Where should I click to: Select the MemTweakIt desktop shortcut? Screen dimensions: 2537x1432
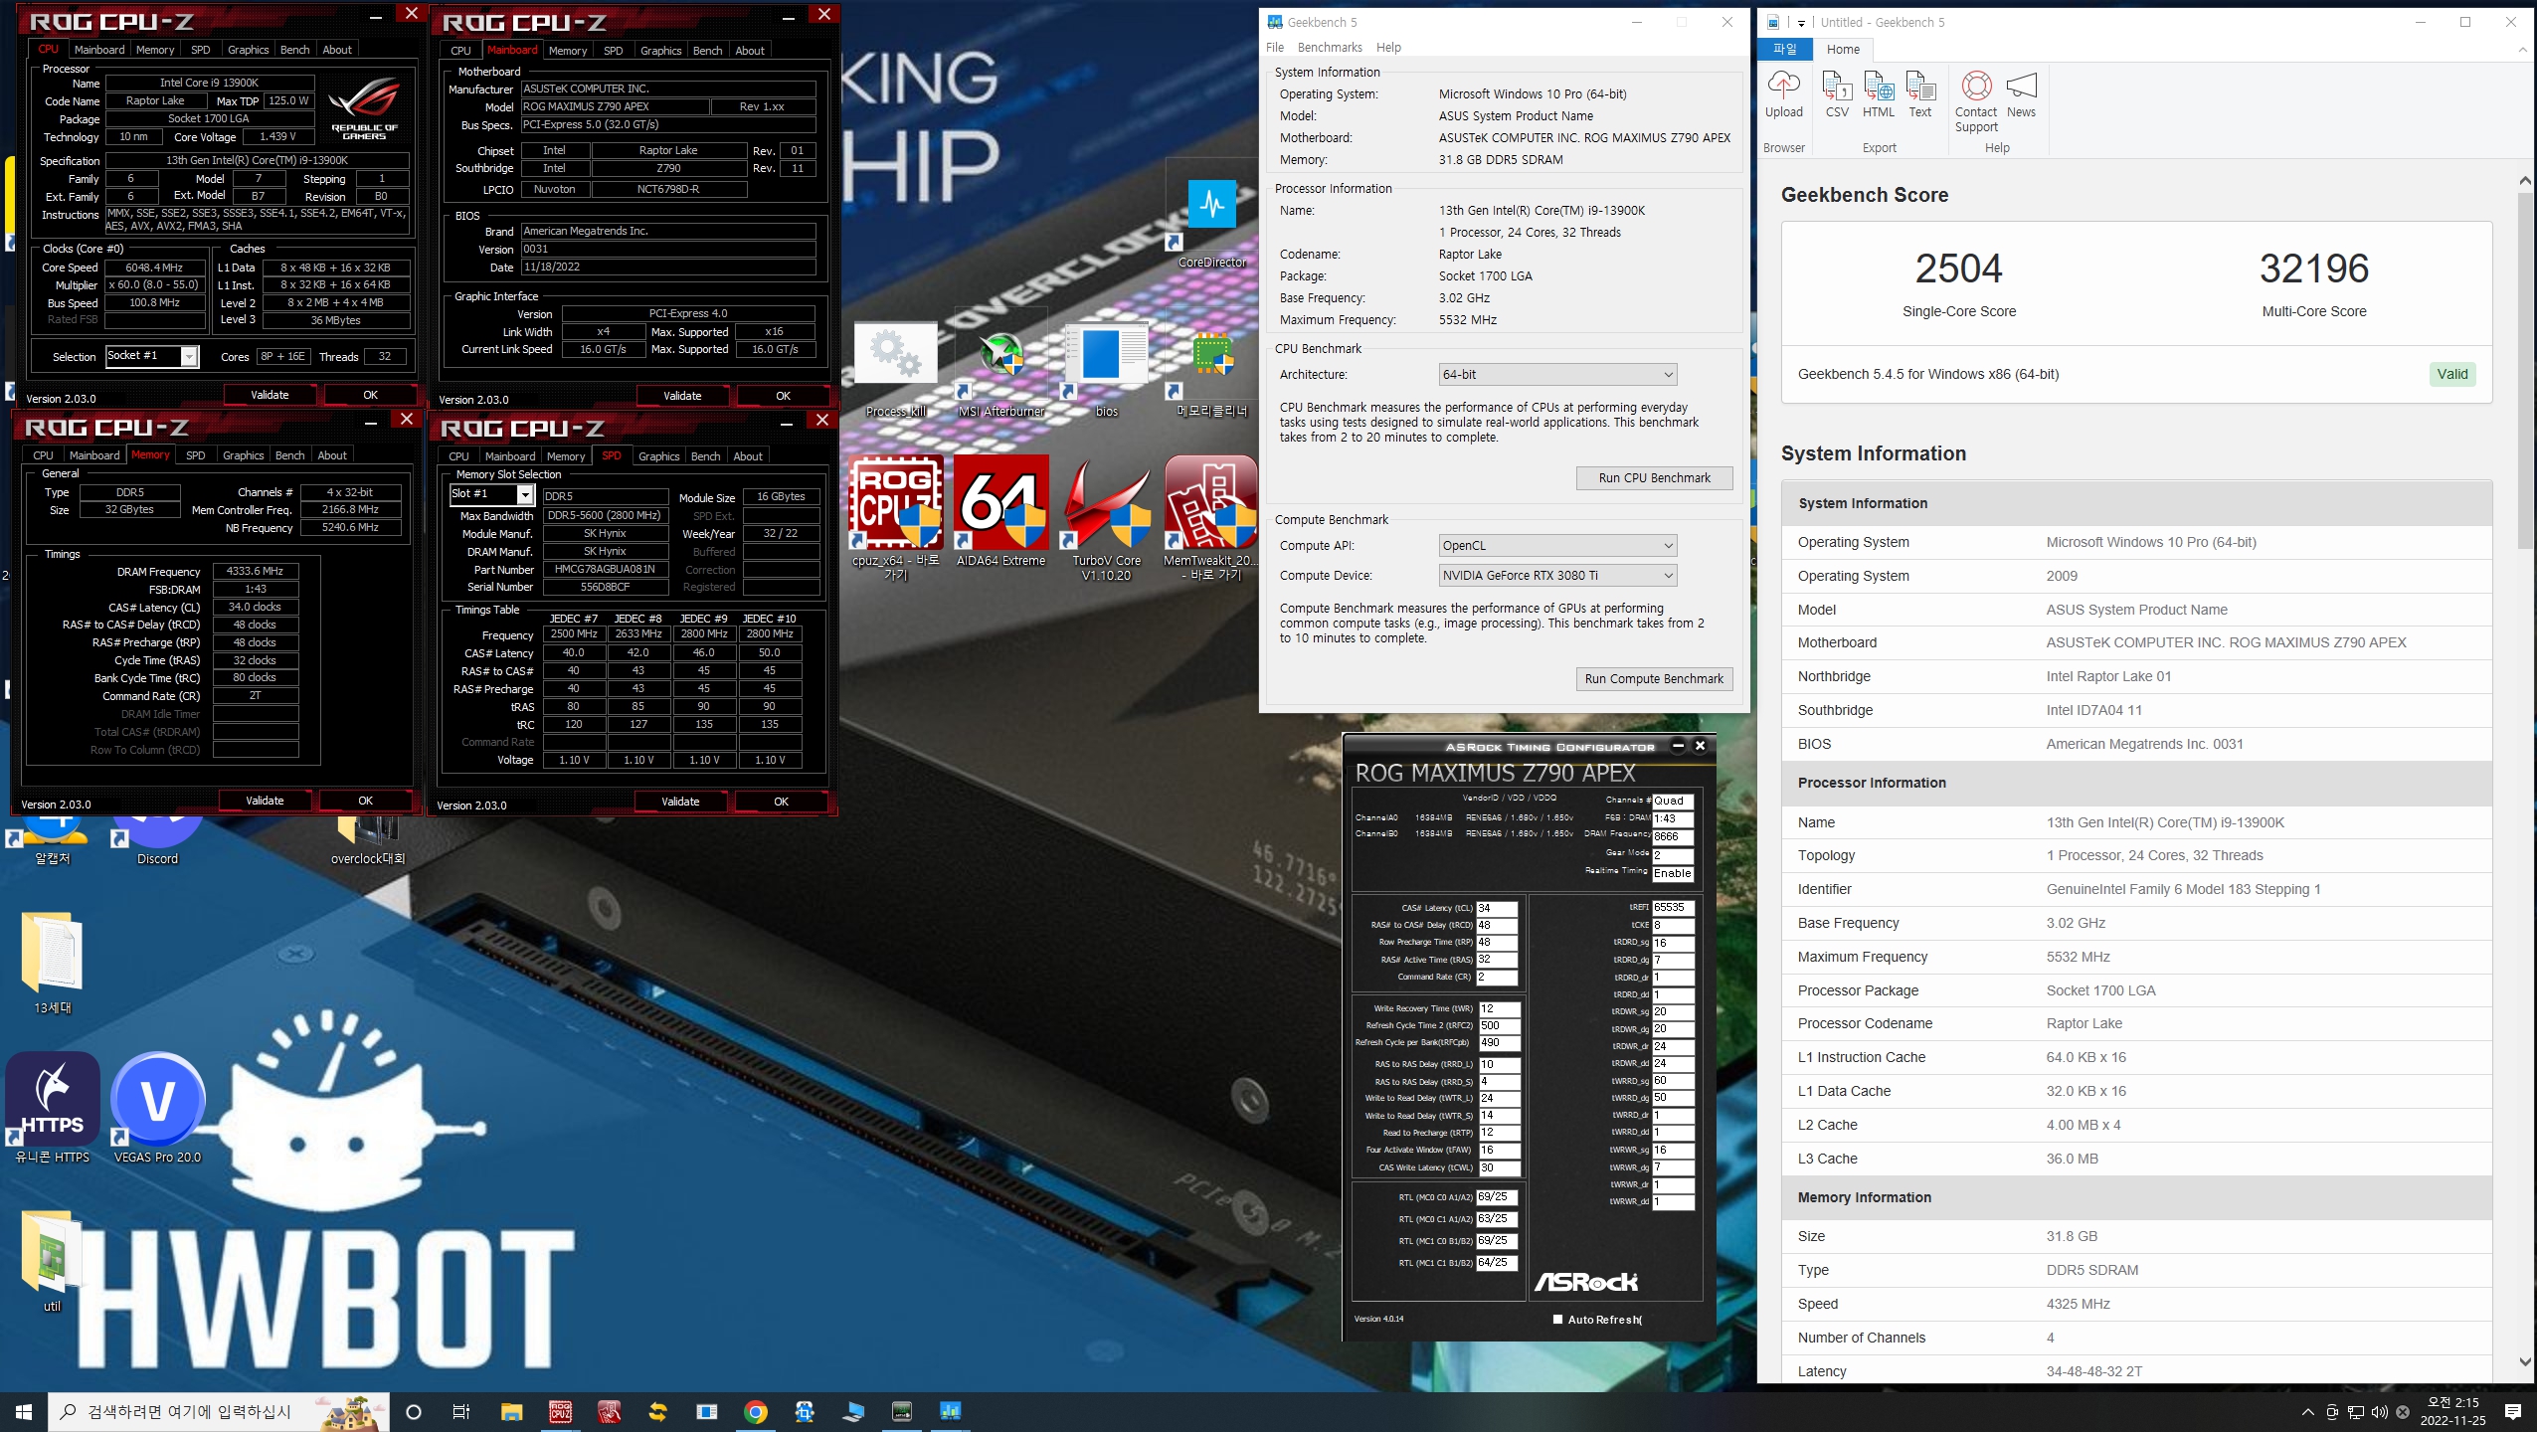tap(1210, 519)
